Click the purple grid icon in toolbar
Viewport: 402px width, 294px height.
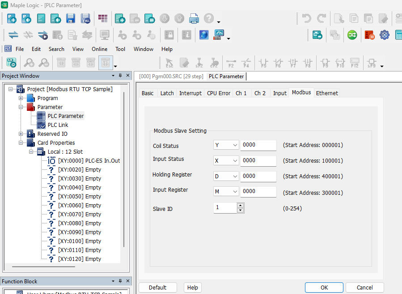pyautogui.click(x=103, y=18)
